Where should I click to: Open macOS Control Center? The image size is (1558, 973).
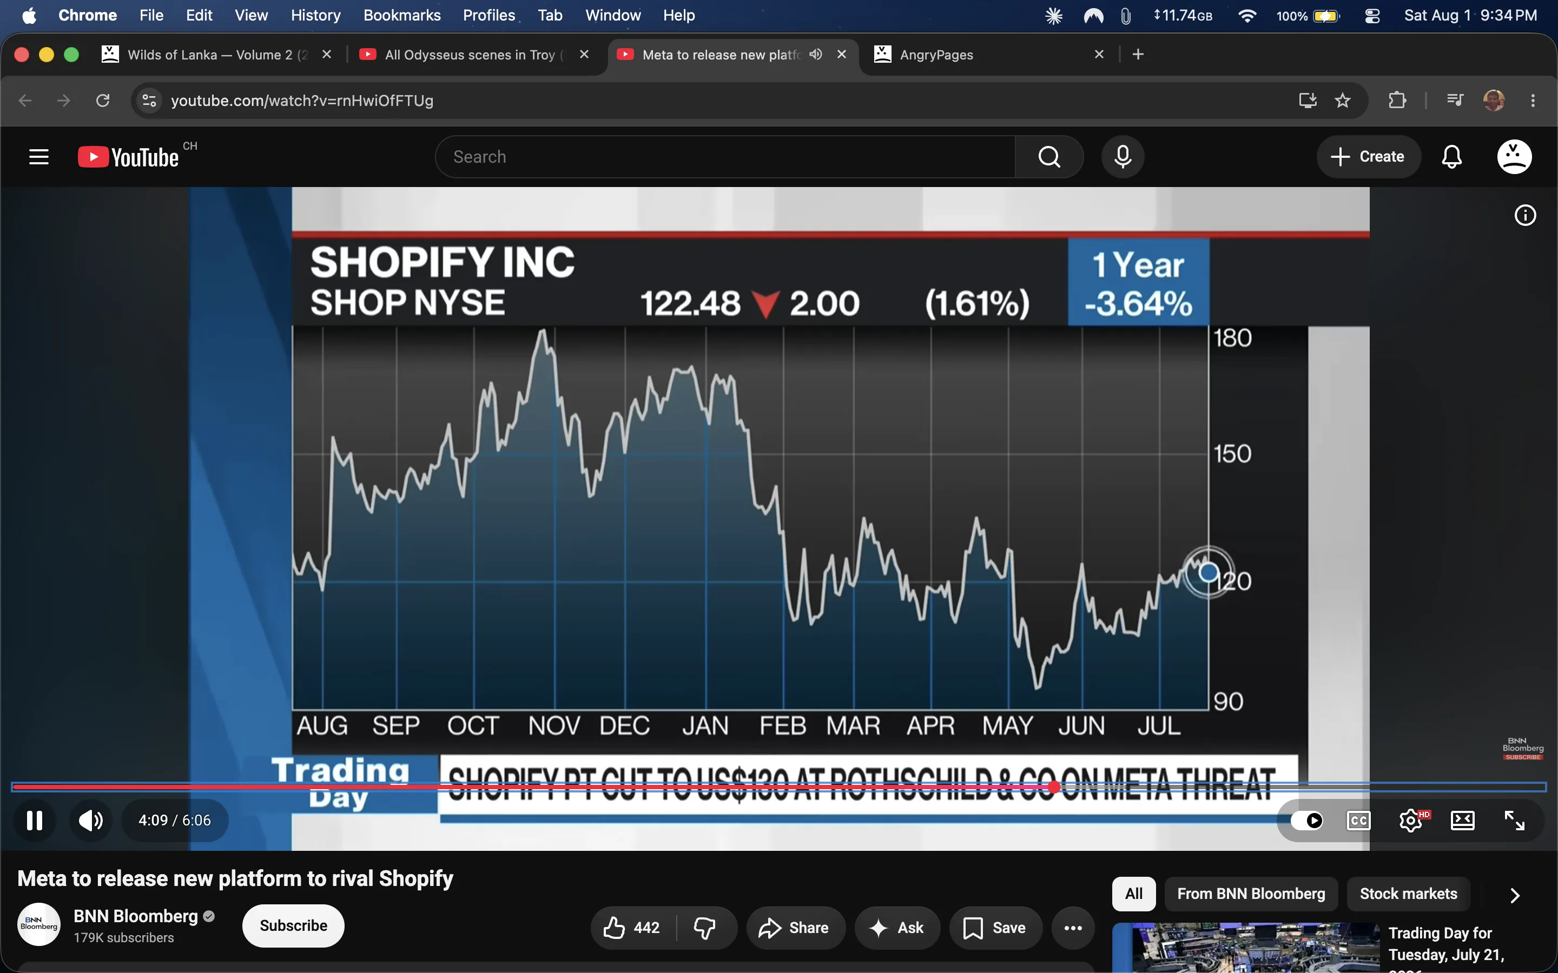pos(1372,16)
